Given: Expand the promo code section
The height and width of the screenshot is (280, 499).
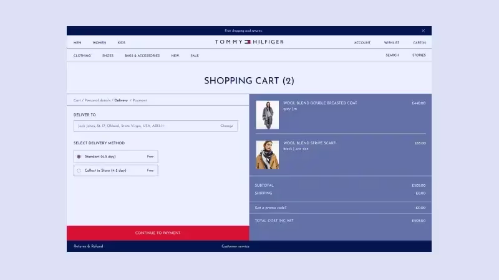Looking at the screenshot, I should click(x=271, y=208).
